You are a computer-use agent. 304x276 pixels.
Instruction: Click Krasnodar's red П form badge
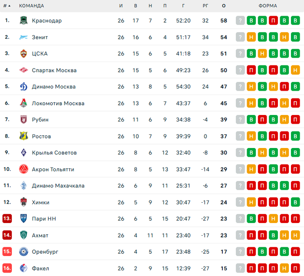pyautogui.click(x=273, y=20)
